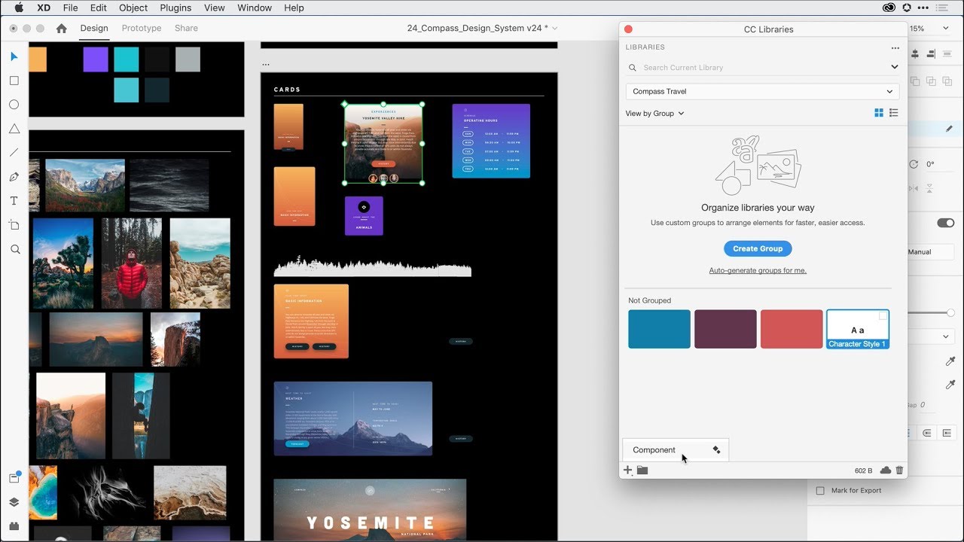The image size is (964, 542).
Task: Delete selected library asset with trash icon
Action: 898,470
